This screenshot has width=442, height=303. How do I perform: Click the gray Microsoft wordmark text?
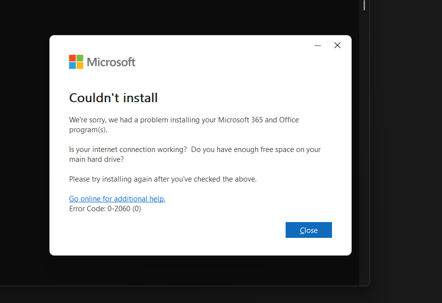[111, 62]
